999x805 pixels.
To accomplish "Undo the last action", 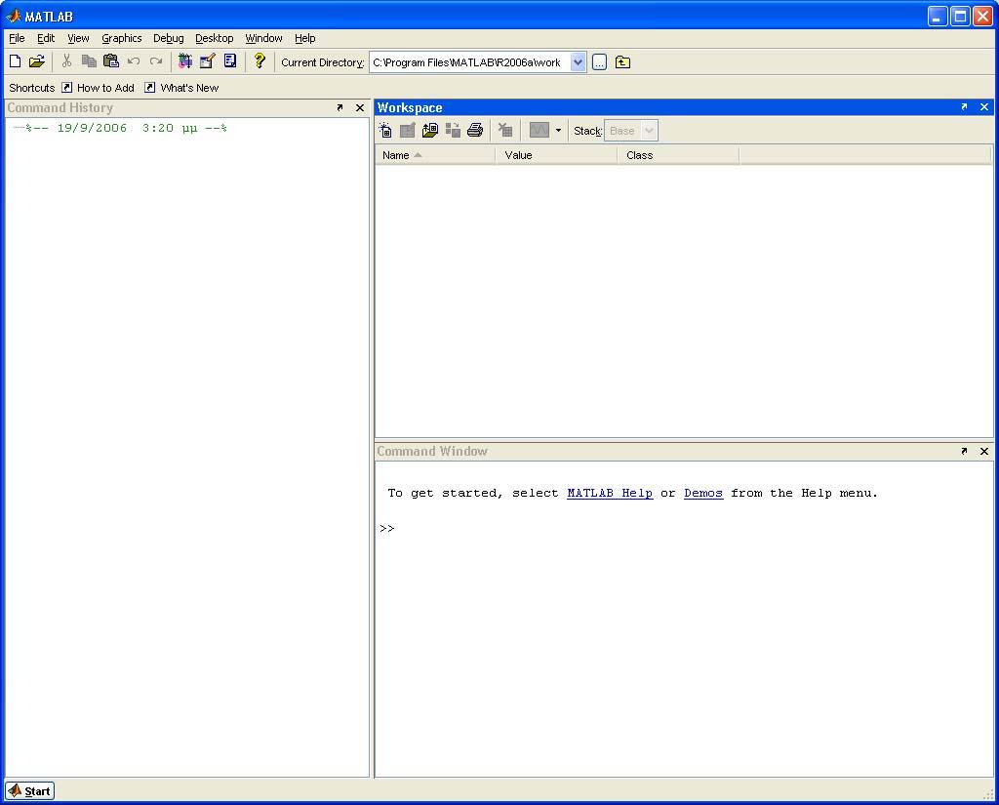I will point(133,61).
